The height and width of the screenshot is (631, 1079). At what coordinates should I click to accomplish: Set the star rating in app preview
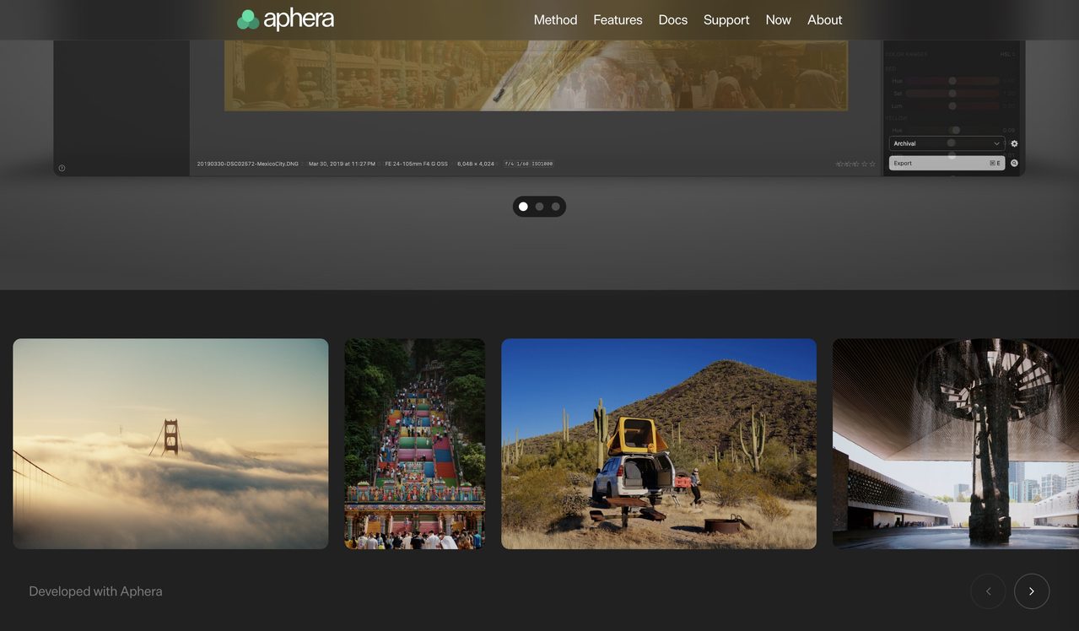tap(855, 164)
